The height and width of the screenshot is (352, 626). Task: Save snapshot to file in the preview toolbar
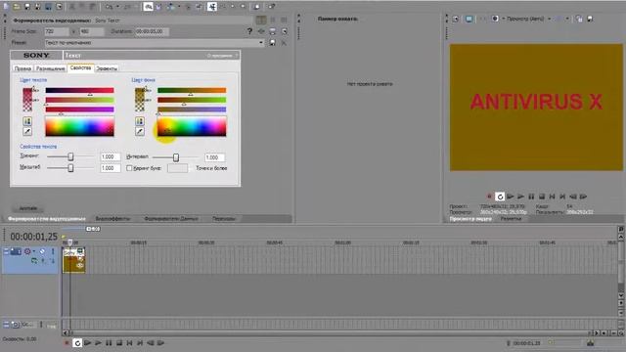[x=590, y=19]
